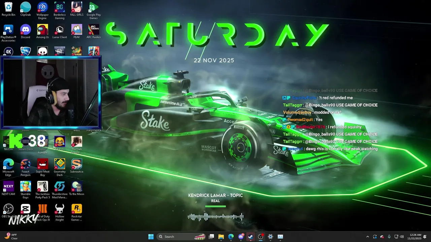Open Google Play Games shortcut
Image resolution: width=431 pixels, height=242 pixels.
pos(94,11)
